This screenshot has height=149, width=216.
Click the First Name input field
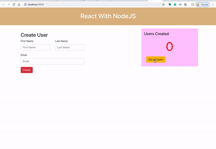click(35, 47)
